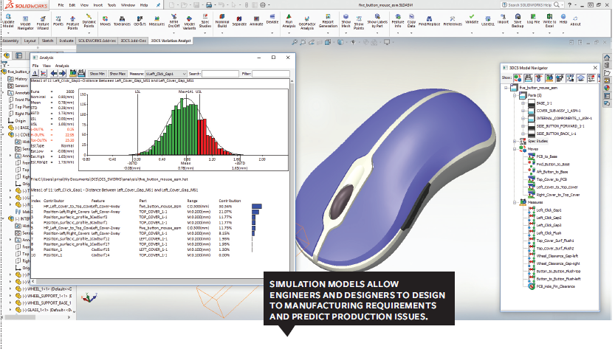Click the top contributor bar in chart
Screen dimensions: 615x349
coord(256,207)
